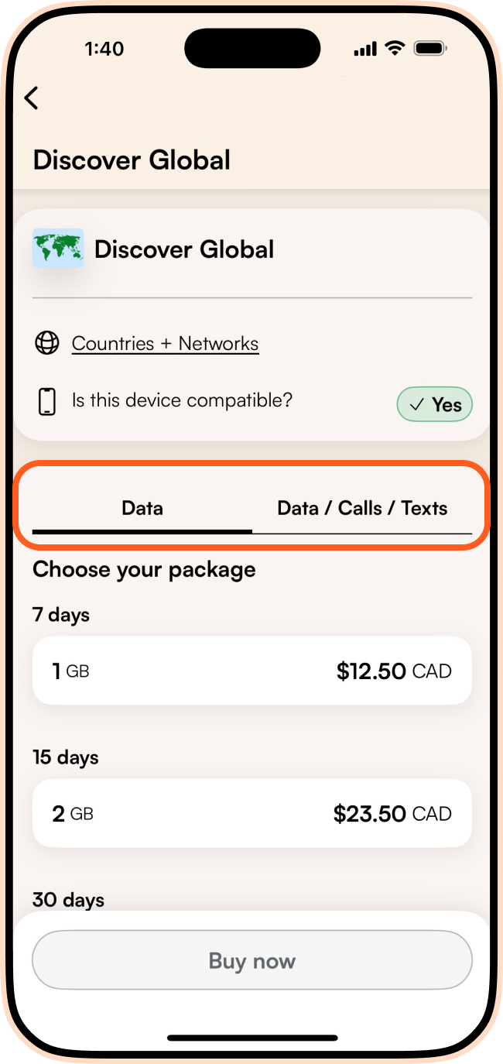Tap the Discover Global header title
The image size is (503, 1064).
coord(132,160)
